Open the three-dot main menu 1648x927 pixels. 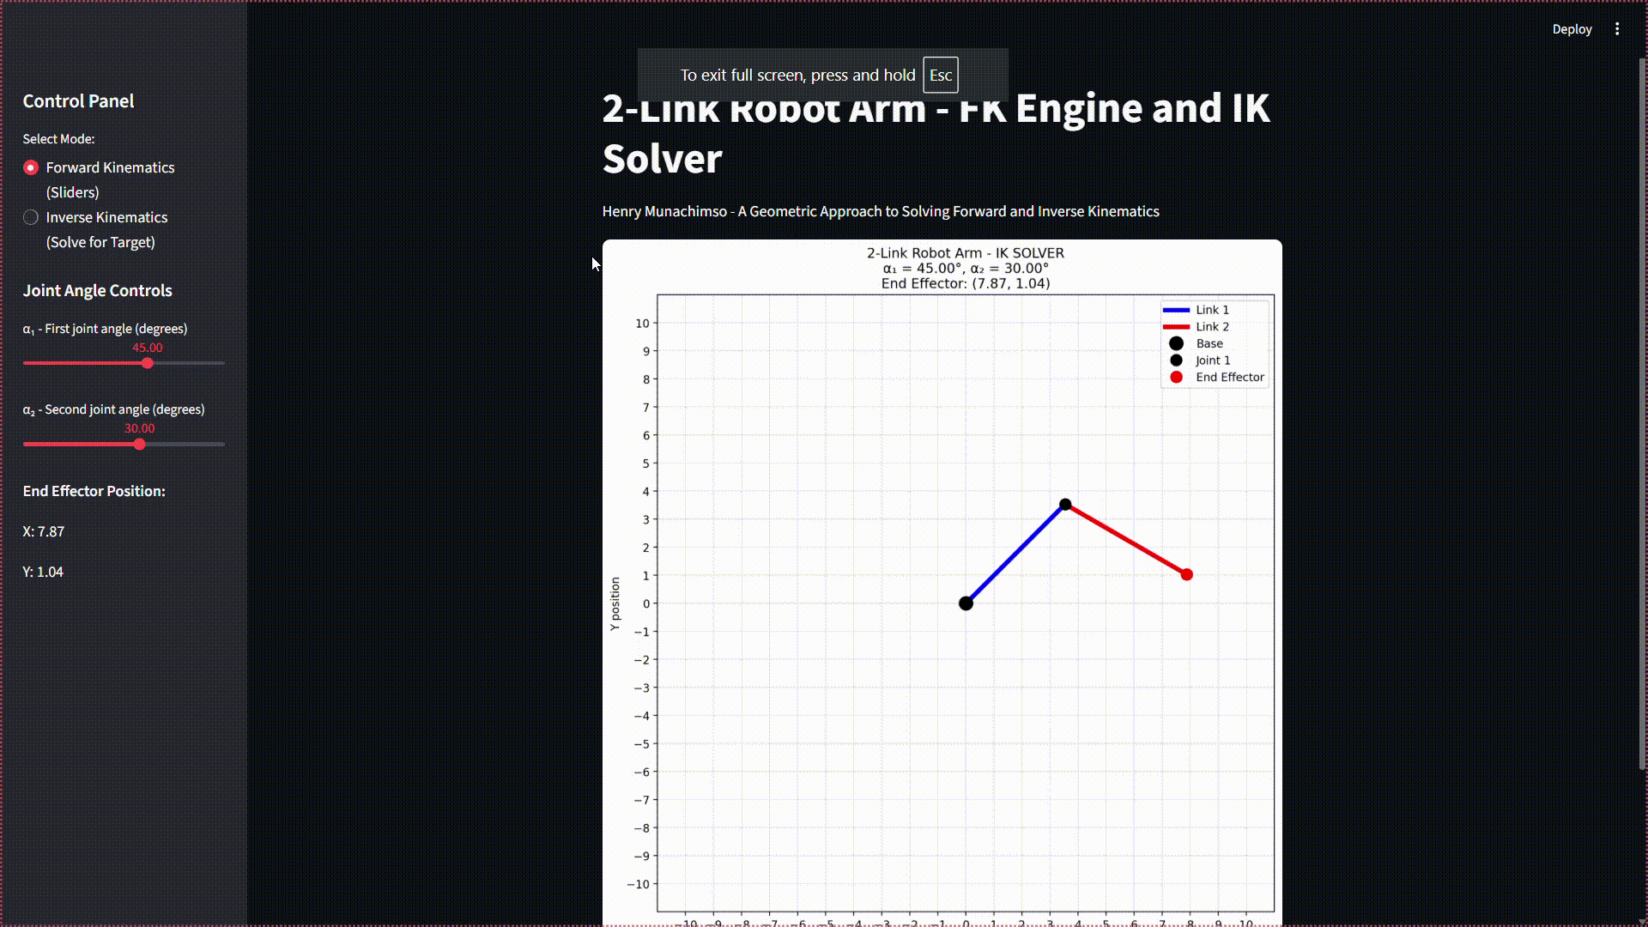coord(1617,29)
